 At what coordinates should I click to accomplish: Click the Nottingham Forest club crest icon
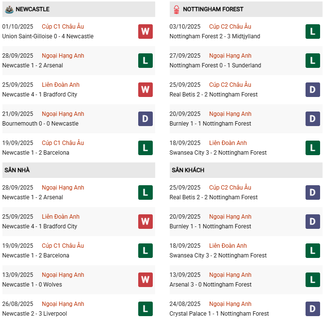(x=176, y=9)
